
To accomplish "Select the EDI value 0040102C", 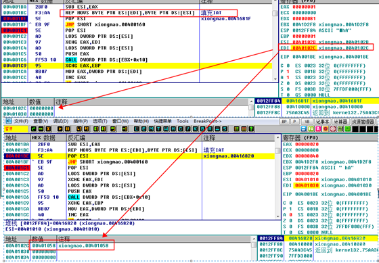I will tap(304, 48).
